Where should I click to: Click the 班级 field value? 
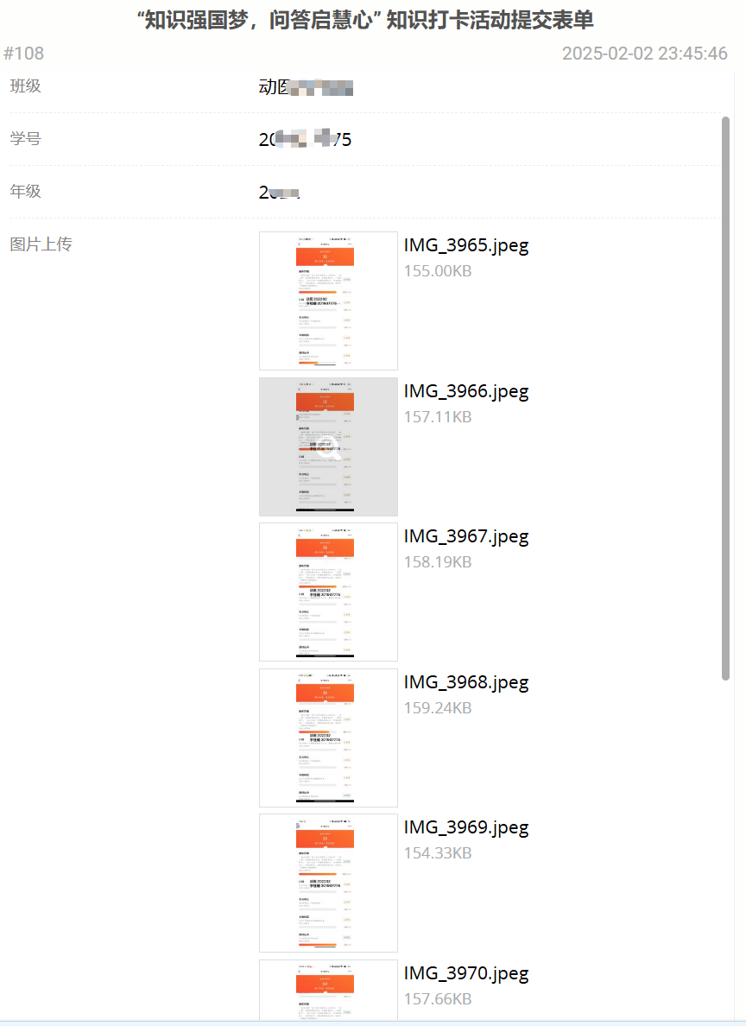tap(306, 87)
